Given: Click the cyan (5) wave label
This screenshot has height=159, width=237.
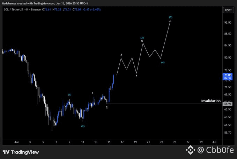Looking at the screenshot, I should [x=170, y=17].
